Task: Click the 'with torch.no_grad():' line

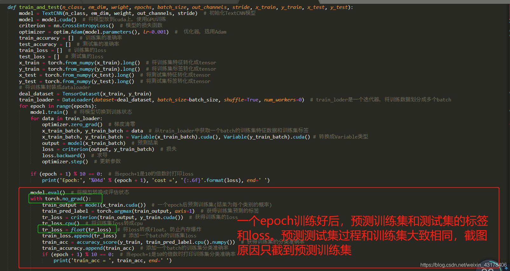Action: click(x=61, y=199)
